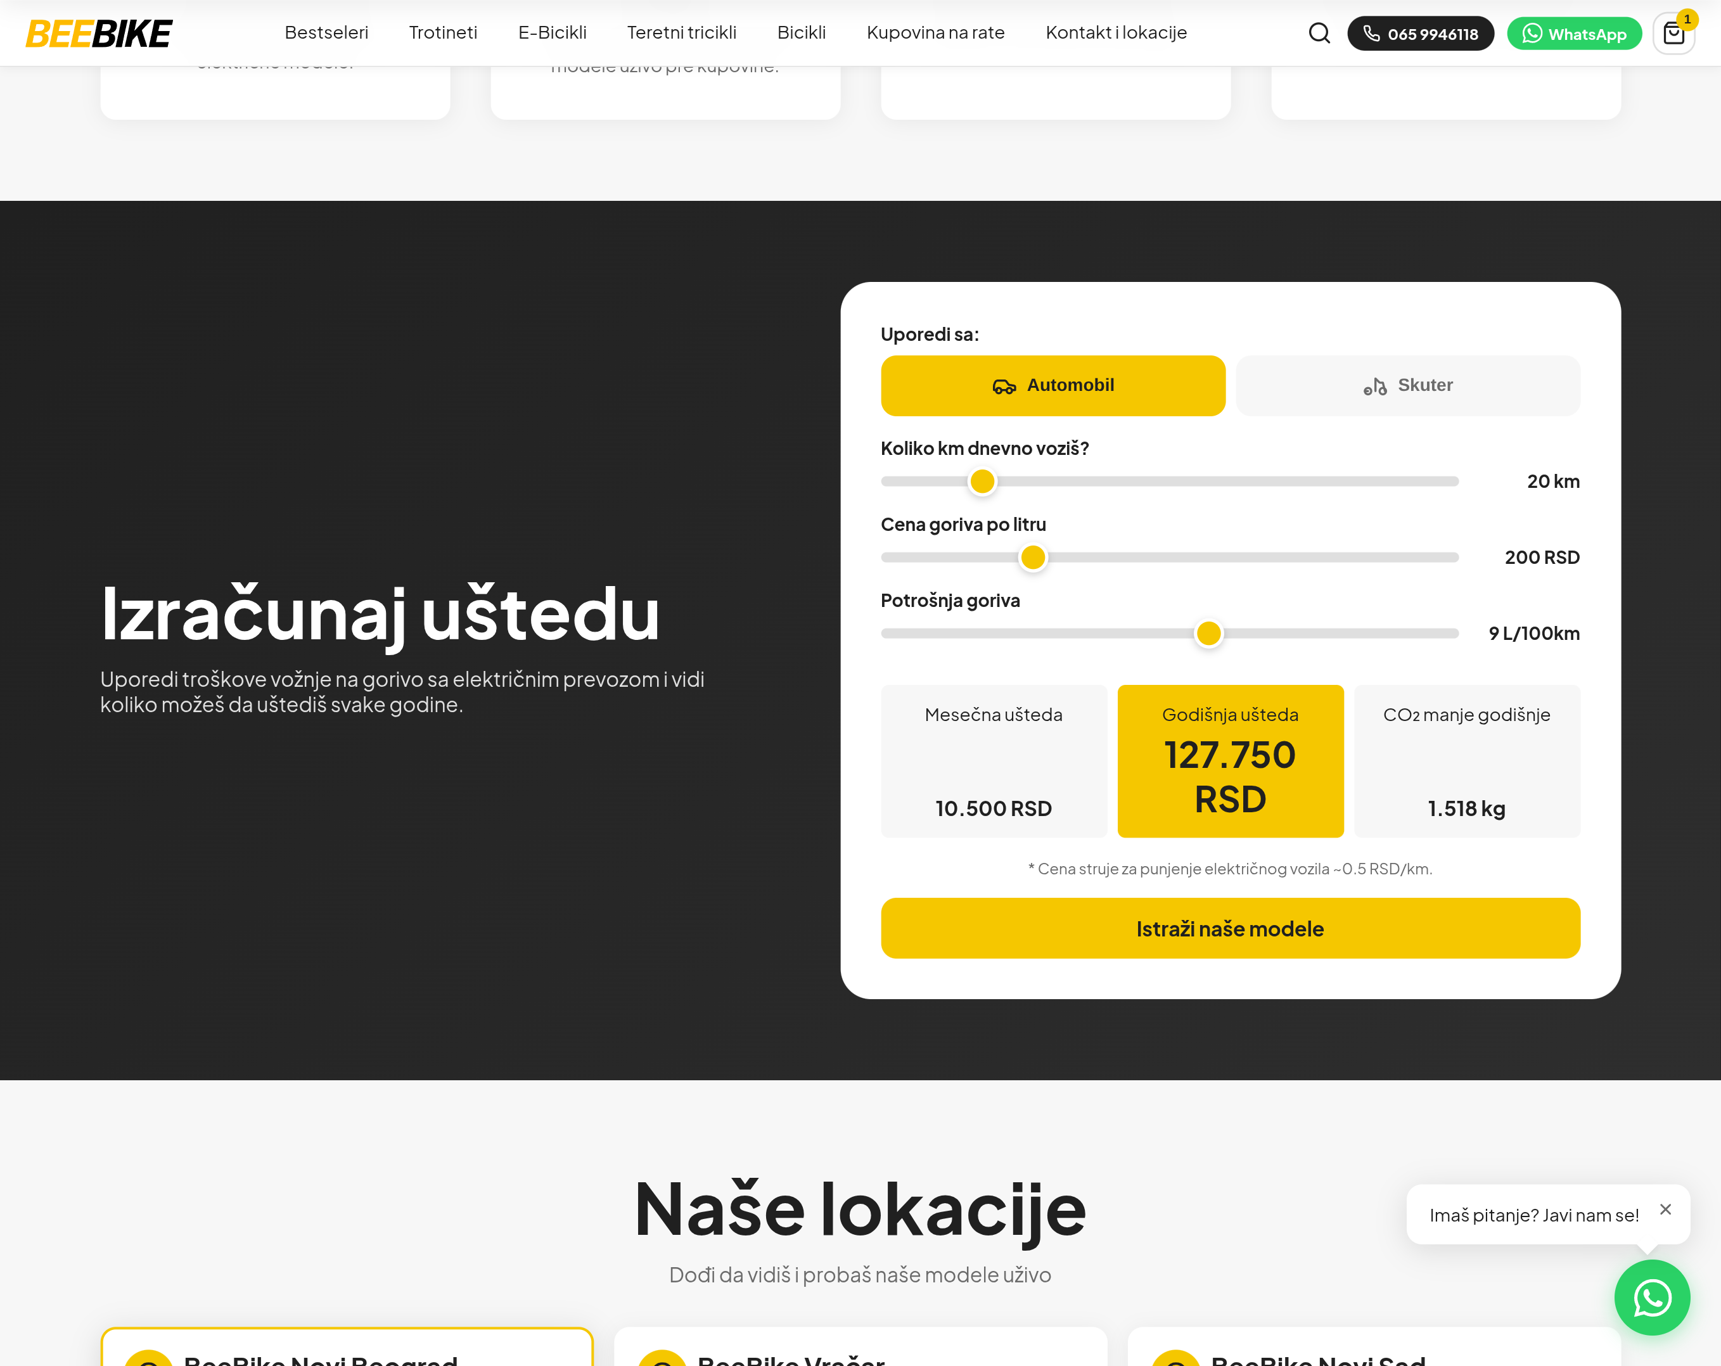Click the '200 RSD' value
This screenshot has height=1366, width=1721.
[1542, 558]
